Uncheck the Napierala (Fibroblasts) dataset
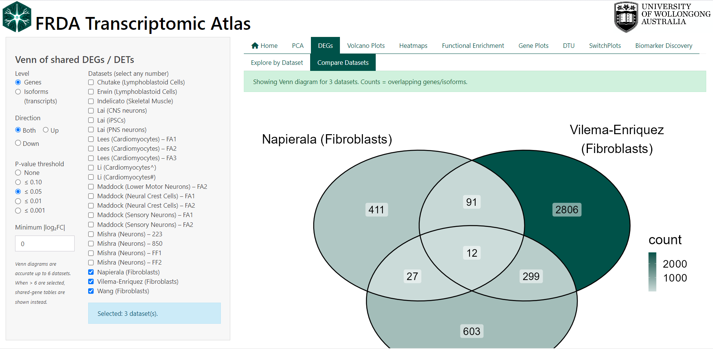 (x=91, y=272)
